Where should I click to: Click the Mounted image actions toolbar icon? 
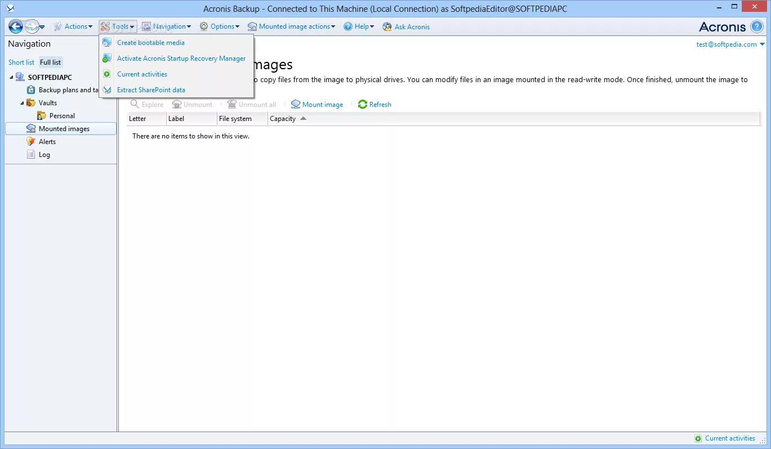[252, 26]
